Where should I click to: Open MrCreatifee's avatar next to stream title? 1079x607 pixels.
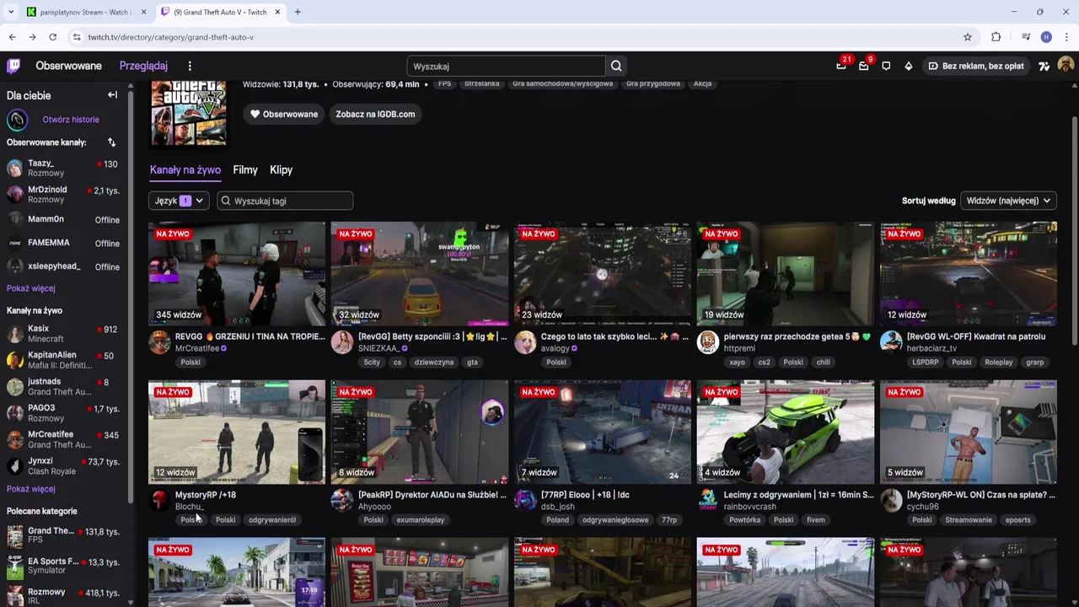click(x=159, y=341)
